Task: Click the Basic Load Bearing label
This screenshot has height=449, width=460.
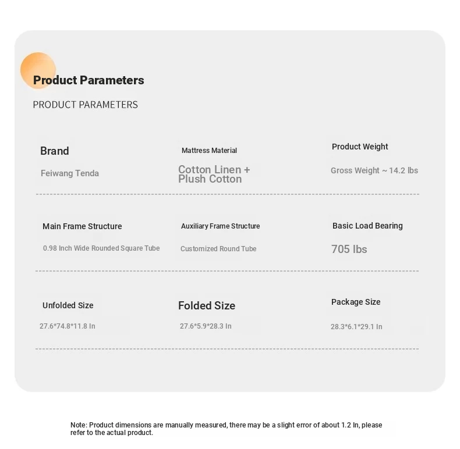Action: point(367,226)
